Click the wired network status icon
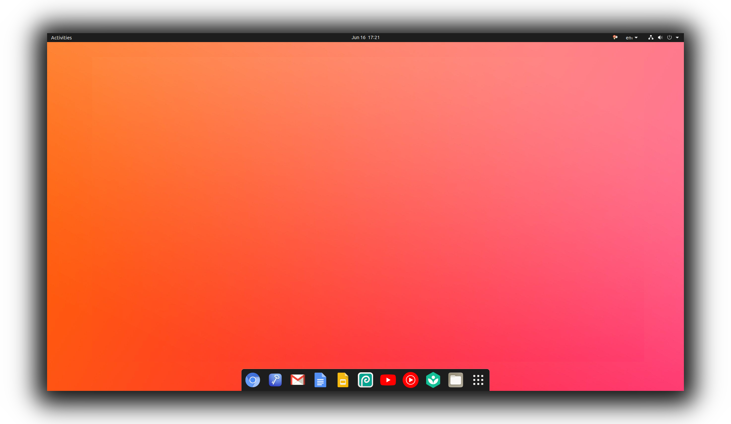Screen dimensions: 731x424 click(x=651, y=37)
